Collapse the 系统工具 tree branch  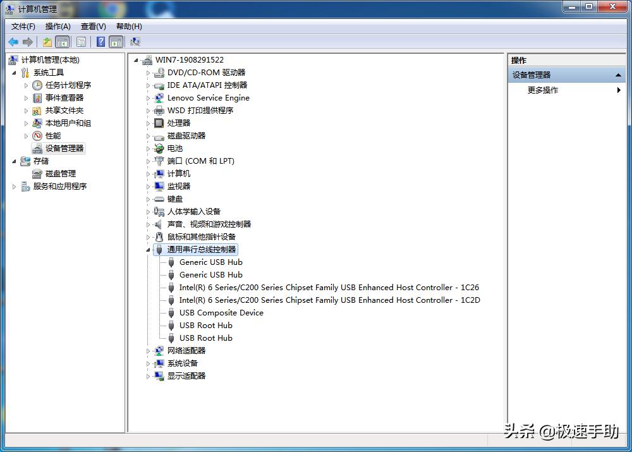[x=14, y=72]
